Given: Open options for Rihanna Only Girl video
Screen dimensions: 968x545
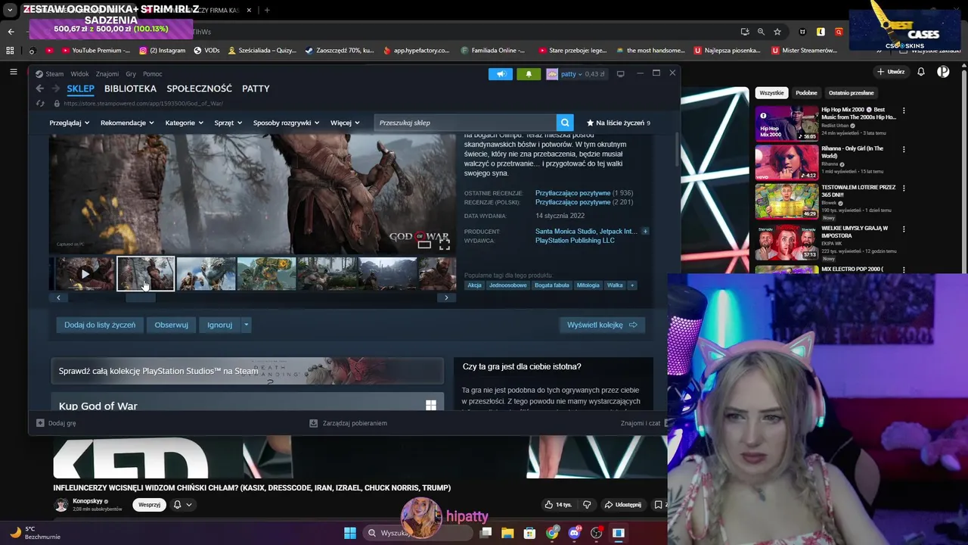Looking at the screenshot, I should coord(904,149).
